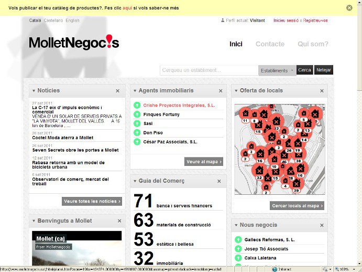Click the Oferta de locals map

(279, 149)
